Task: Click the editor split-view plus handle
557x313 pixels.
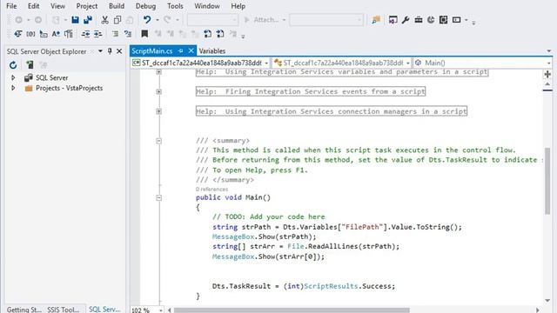Action: click(x=547, y=74)
